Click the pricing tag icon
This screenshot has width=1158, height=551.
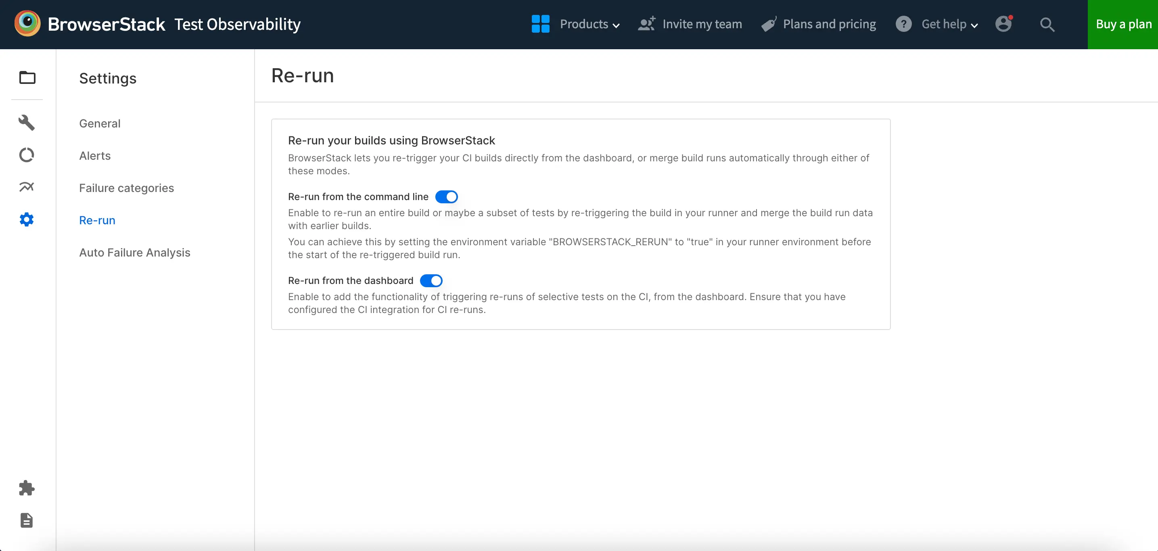769,24
